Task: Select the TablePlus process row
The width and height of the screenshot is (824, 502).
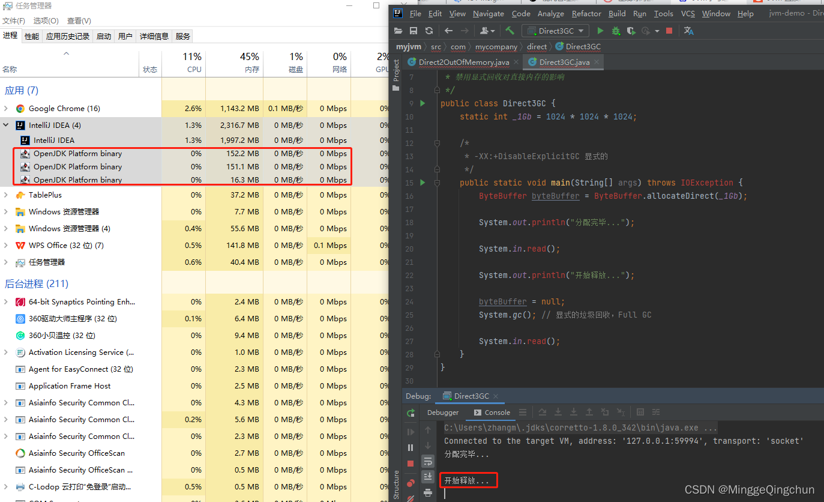Action: click(45, 195)
